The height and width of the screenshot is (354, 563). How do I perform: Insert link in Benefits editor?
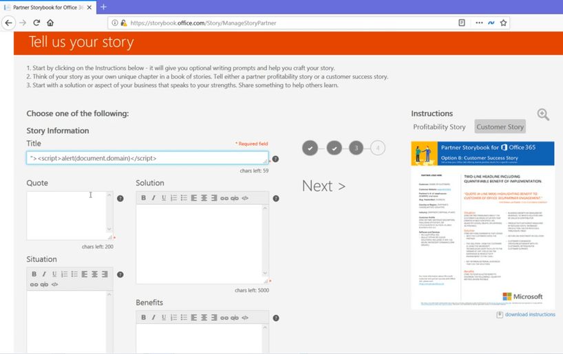[x=224, y=318]
